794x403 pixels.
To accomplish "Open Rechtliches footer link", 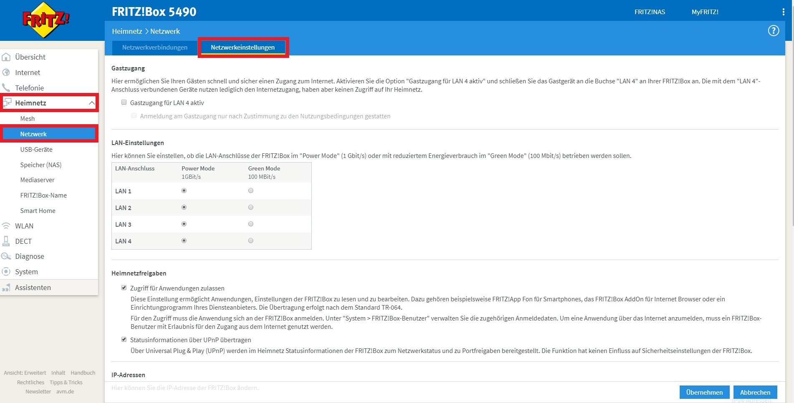I will (x=30, y=383).
